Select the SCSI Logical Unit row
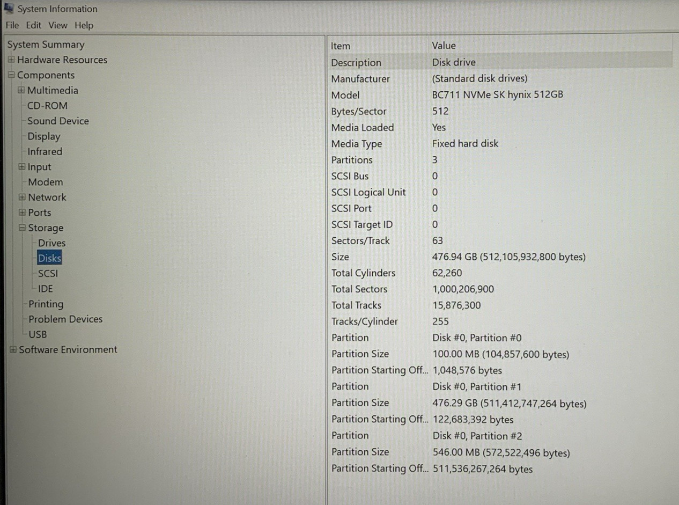 pos(500,192)
